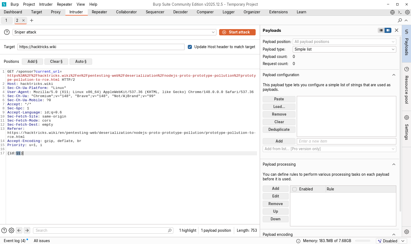
Task: Click Add button beside new item field
Action: [279, 141]
